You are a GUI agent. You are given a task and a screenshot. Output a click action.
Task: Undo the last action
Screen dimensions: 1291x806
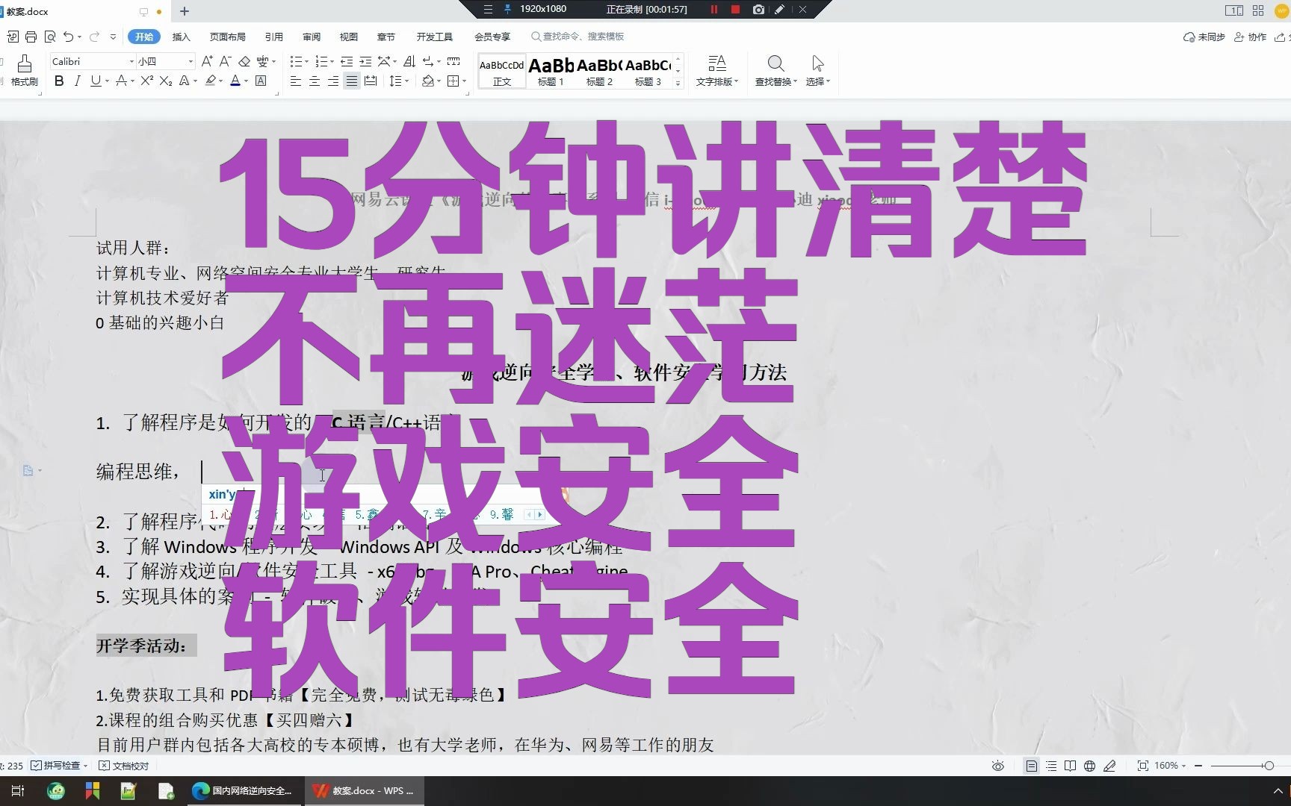pos(69,37)
